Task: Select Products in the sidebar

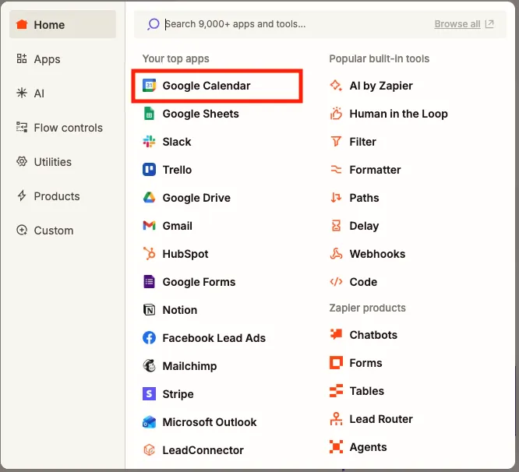Action: pyautogui.click(x=62, y=196)
